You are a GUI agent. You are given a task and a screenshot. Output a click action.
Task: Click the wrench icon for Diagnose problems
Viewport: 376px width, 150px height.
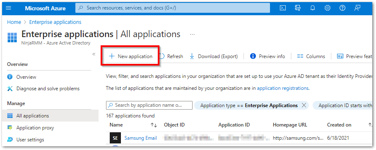click(x=10, y=89)
